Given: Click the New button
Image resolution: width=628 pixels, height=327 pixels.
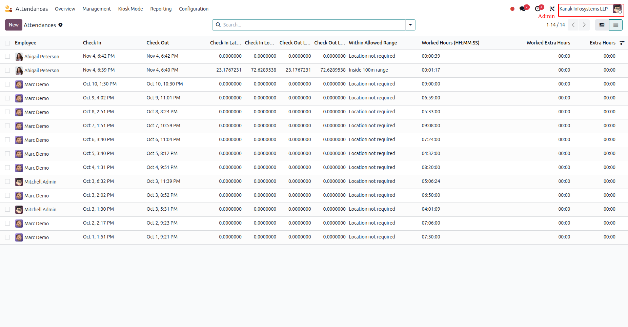Looking at the screenshot, I should [14, 25].
